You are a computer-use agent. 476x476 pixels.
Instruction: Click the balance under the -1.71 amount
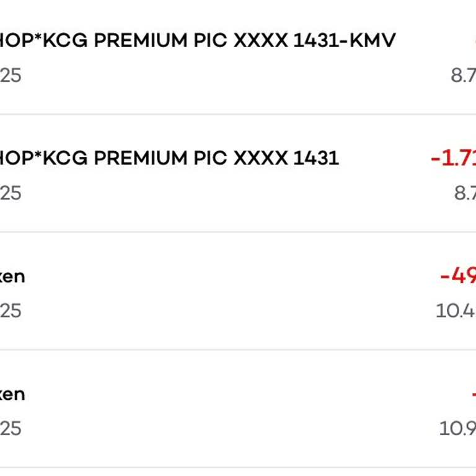(465, 193)
